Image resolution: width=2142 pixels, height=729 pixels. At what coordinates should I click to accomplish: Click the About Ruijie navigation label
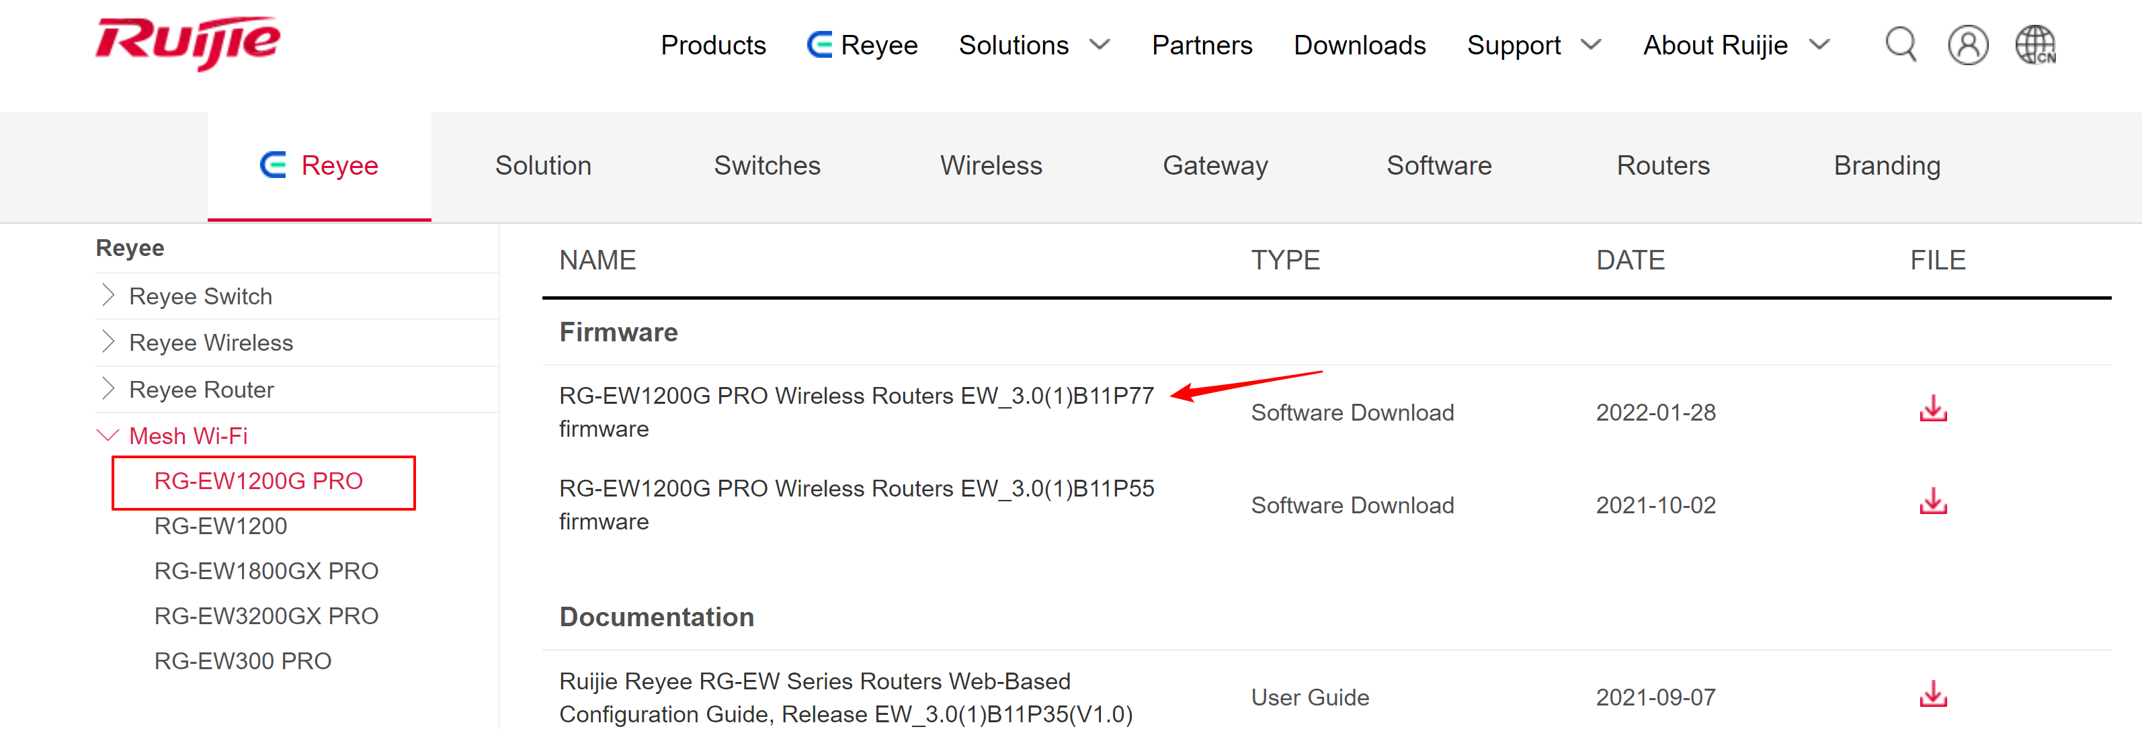pos(1715,45)
